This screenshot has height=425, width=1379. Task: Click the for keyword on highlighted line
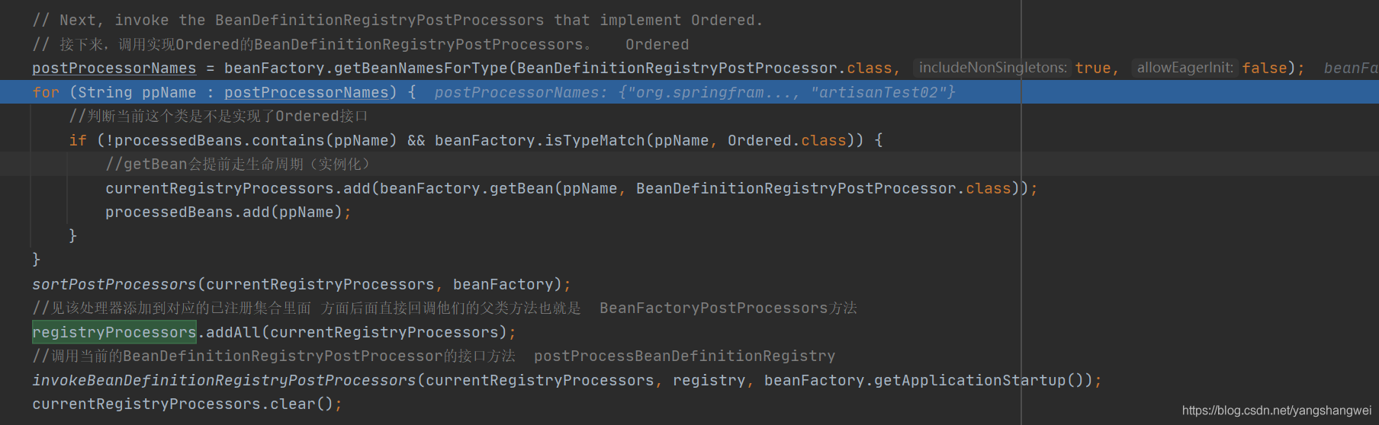pyautogui.click(x=45, y=92)
